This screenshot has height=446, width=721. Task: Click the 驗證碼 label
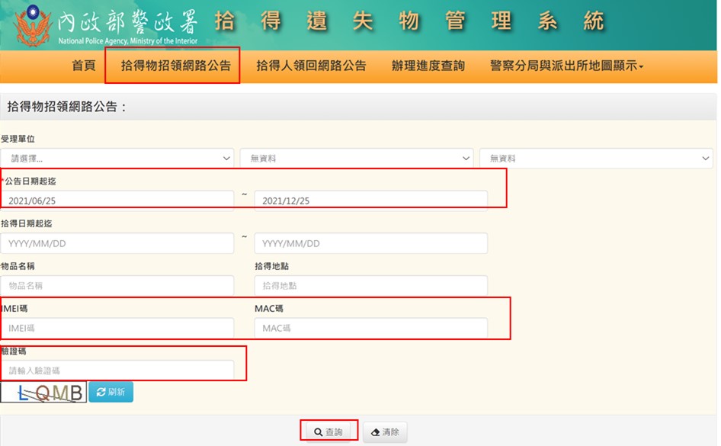(x=13, y=351)
